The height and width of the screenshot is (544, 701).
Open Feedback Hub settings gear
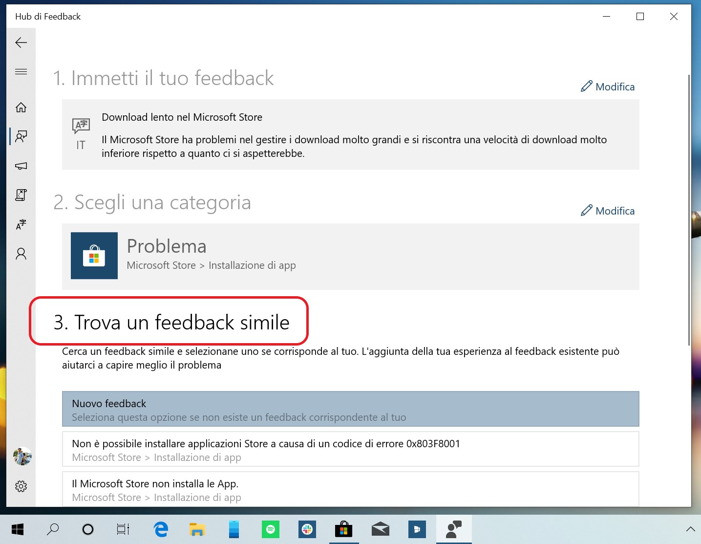coord(21,486)
